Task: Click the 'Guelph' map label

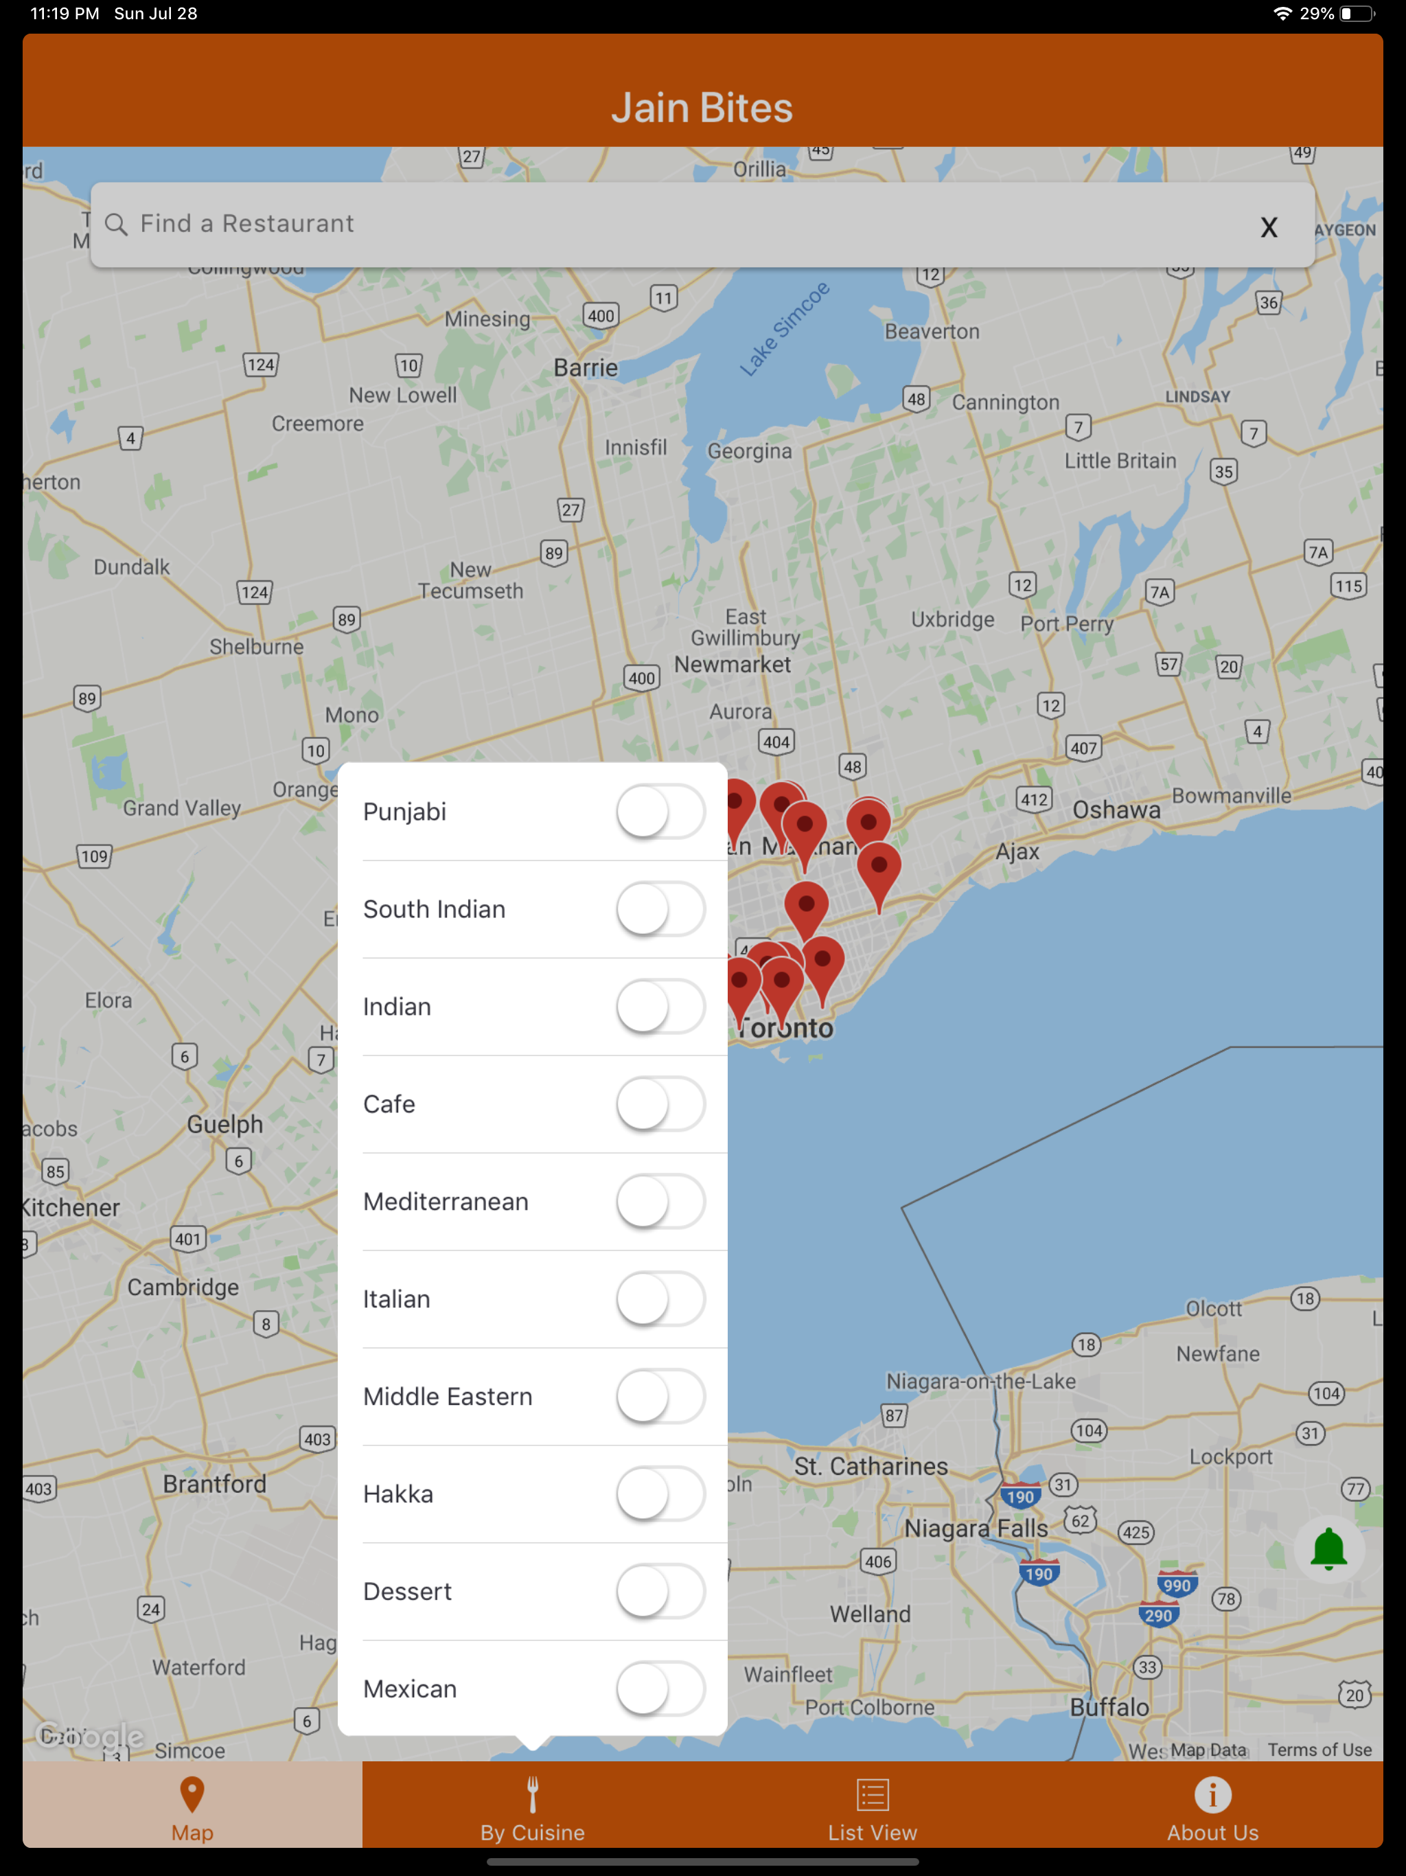Action: 224,1125
